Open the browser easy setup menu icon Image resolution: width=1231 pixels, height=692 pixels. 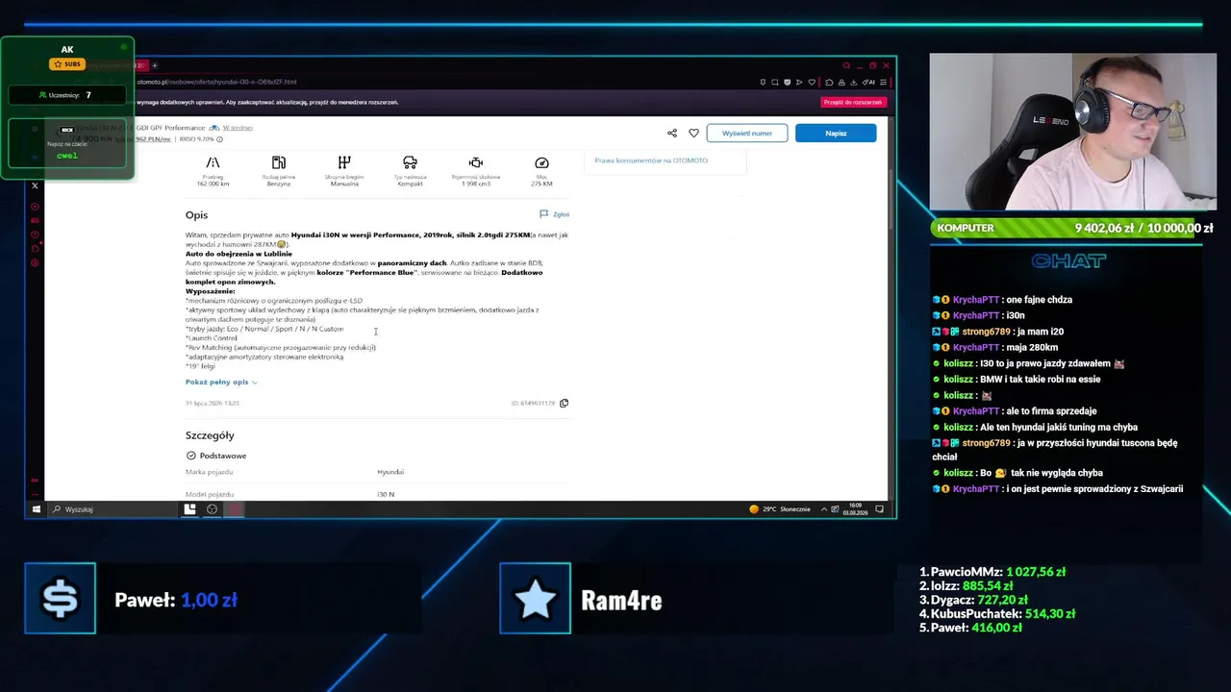[x=883, y=82]
